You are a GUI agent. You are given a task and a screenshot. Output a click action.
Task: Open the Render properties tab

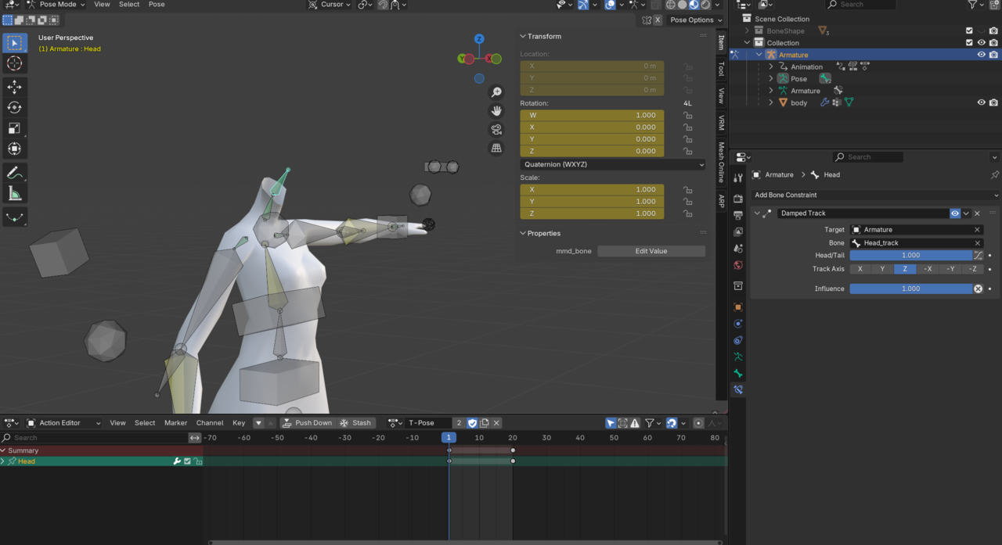pos(738,199)
